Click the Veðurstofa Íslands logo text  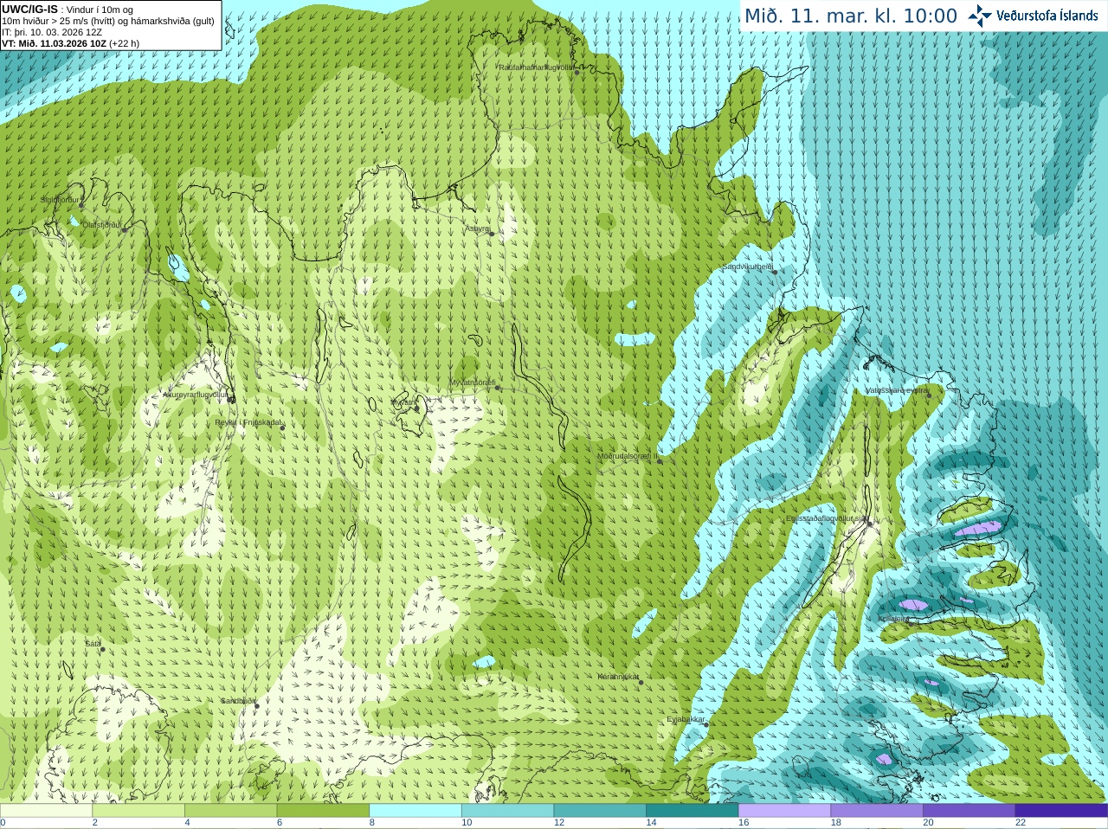click(x=1047, y=15)
